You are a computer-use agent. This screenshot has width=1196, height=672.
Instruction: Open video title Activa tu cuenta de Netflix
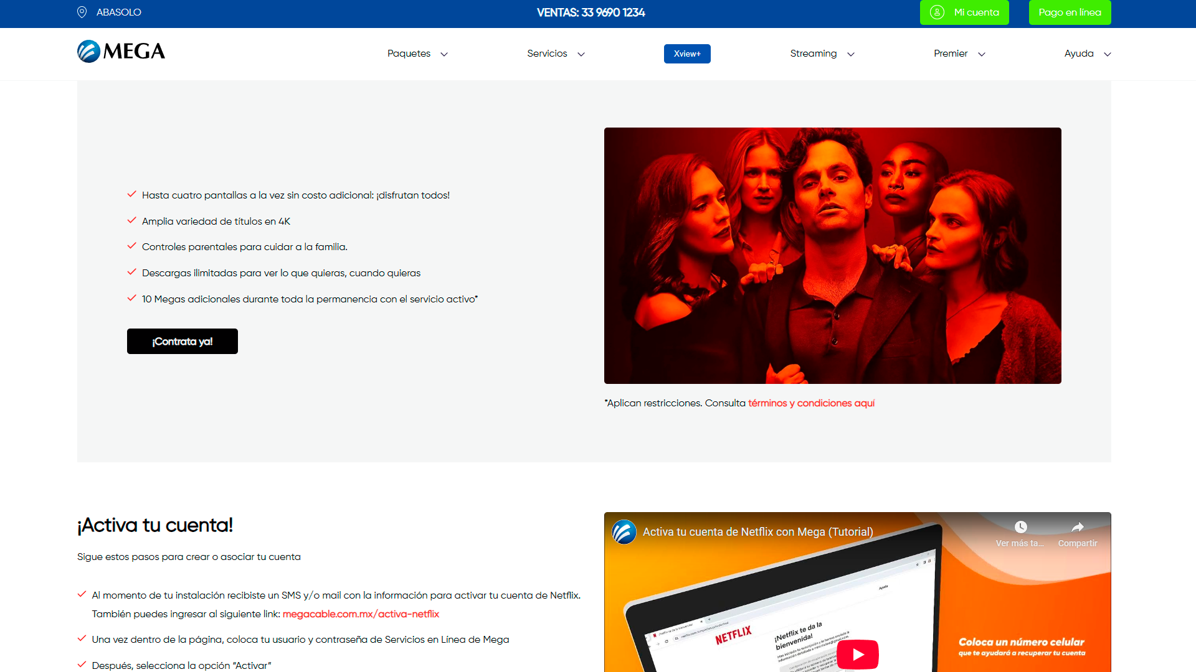(x=757, y=532)
